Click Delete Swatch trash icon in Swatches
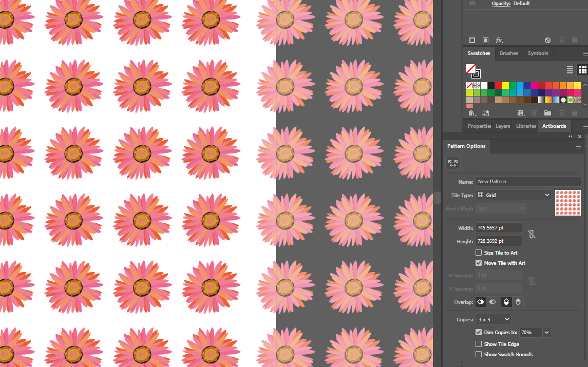 point(574,113)
